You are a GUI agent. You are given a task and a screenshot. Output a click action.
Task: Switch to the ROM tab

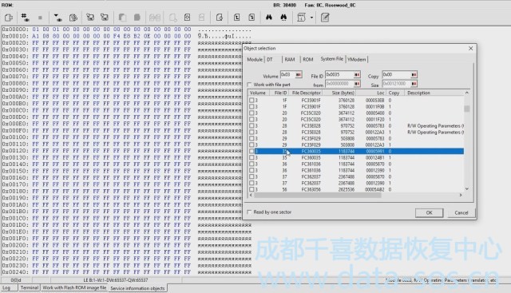[307, 59]
